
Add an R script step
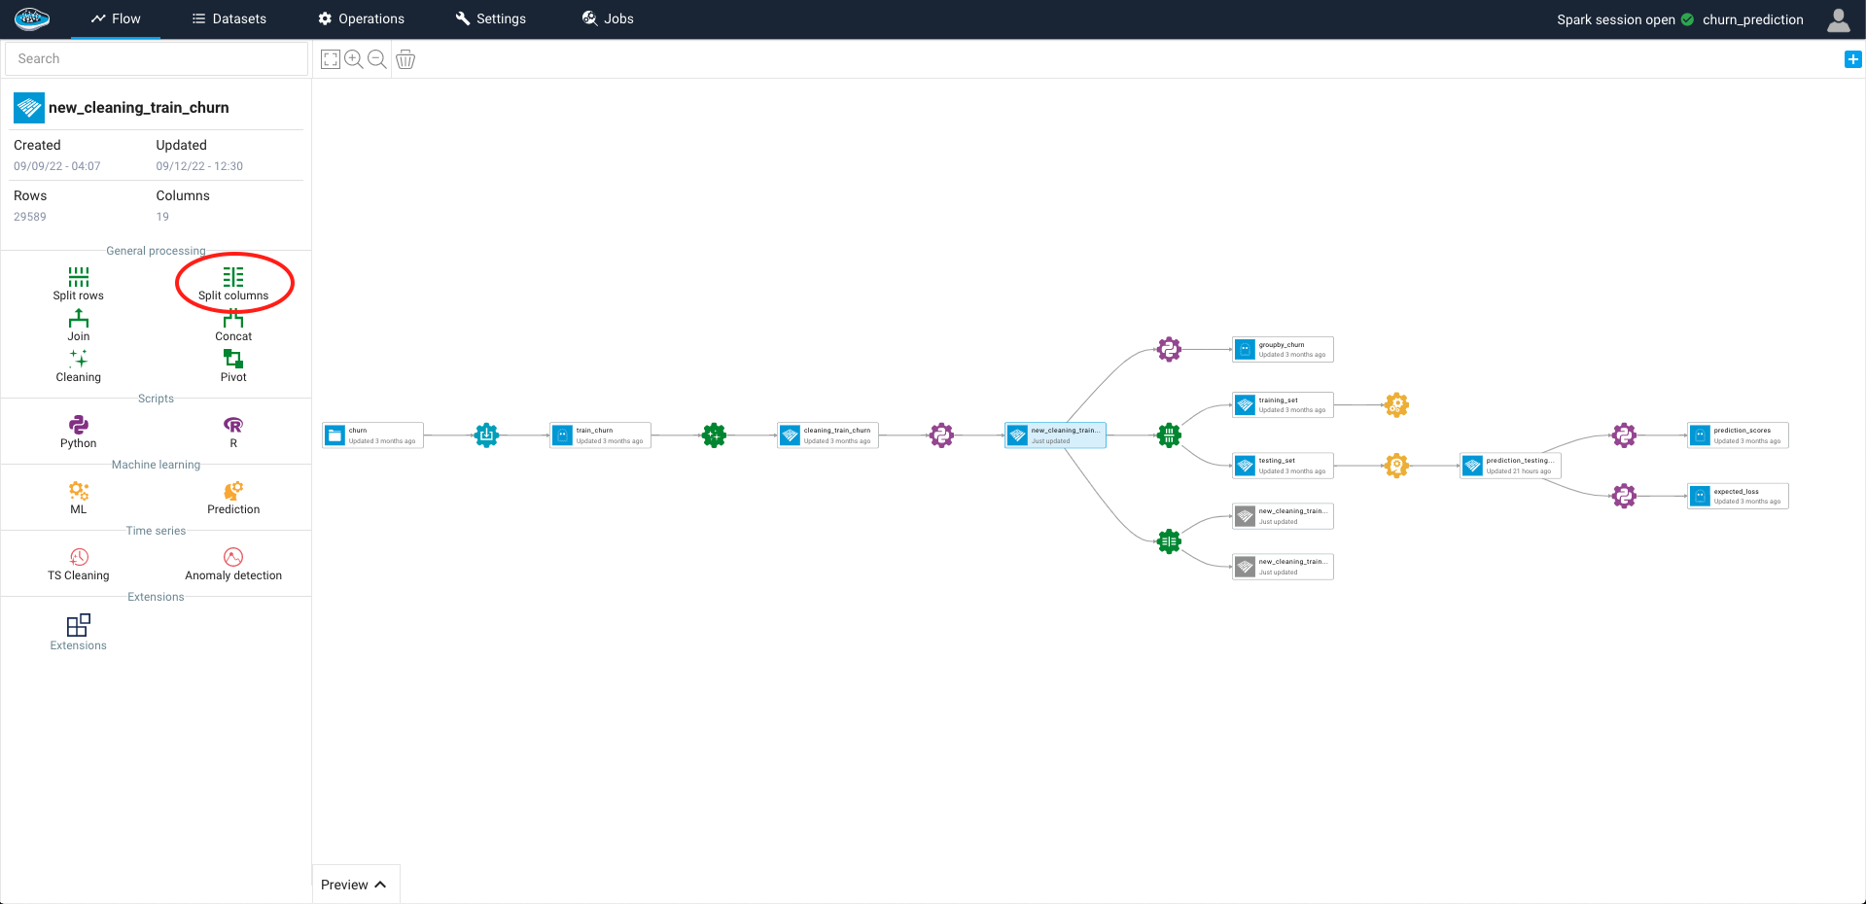(x=233, y=431)
